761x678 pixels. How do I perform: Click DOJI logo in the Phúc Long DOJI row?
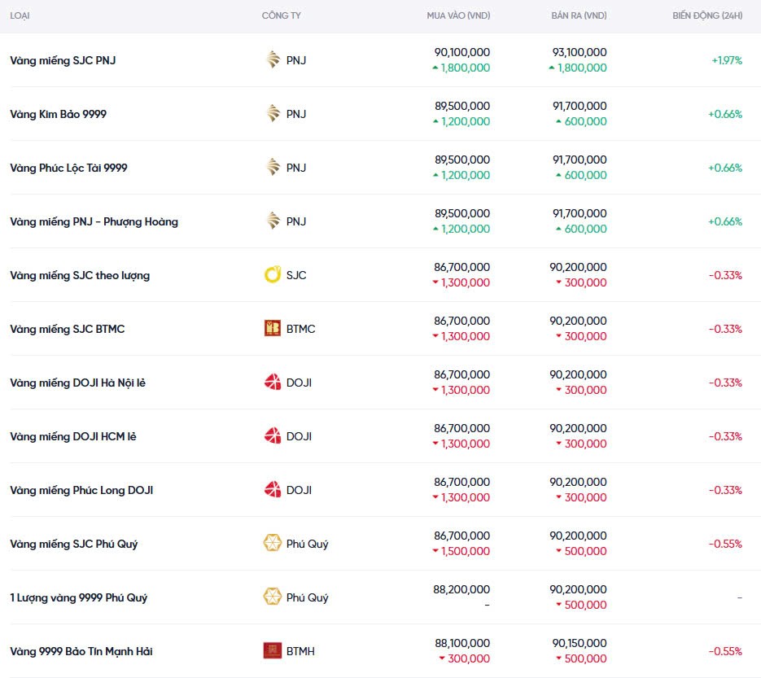click(x=273, y=490)
